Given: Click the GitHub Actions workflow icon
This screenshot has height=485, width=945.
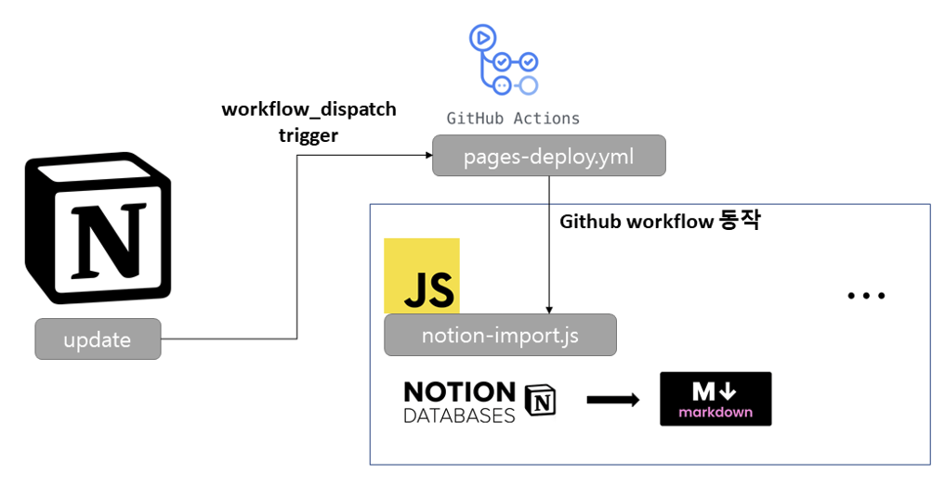Looking at the screenshot, I should tap(504, 59).
